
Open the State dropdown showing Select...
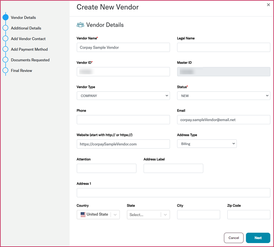148,215
